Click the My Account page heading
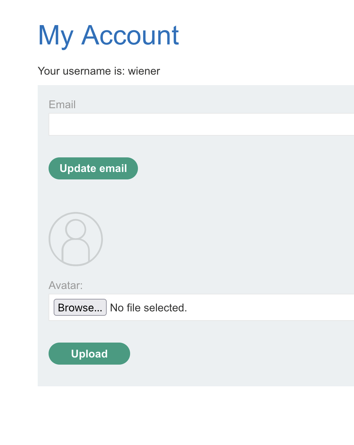The image size is (354, 445). [108, 35]
